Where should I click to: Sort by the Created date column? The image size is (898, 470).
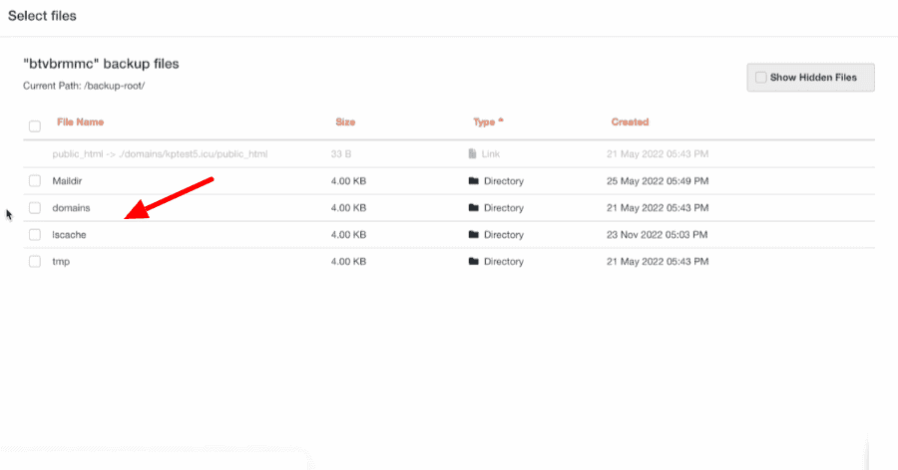pyautogui.click(x=630, y=122)
